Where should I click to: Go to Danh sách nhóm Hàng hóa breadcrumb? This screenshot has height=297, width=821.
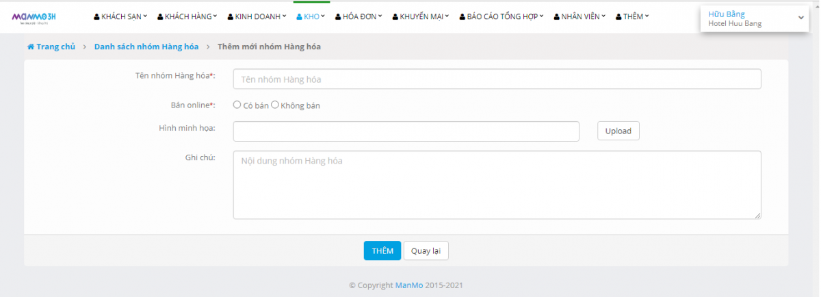coord(146,47)
